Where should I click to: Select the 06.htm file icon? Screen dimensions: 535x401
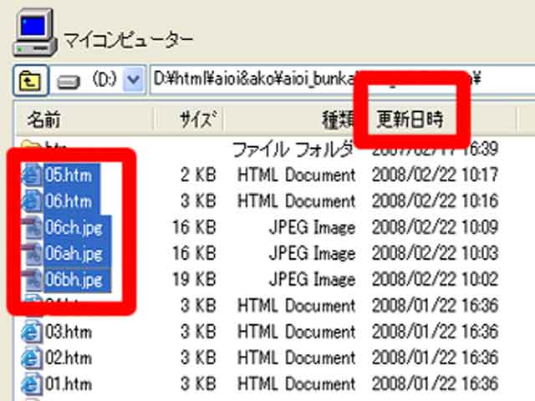pyautogui.click(x=33, y=201)
